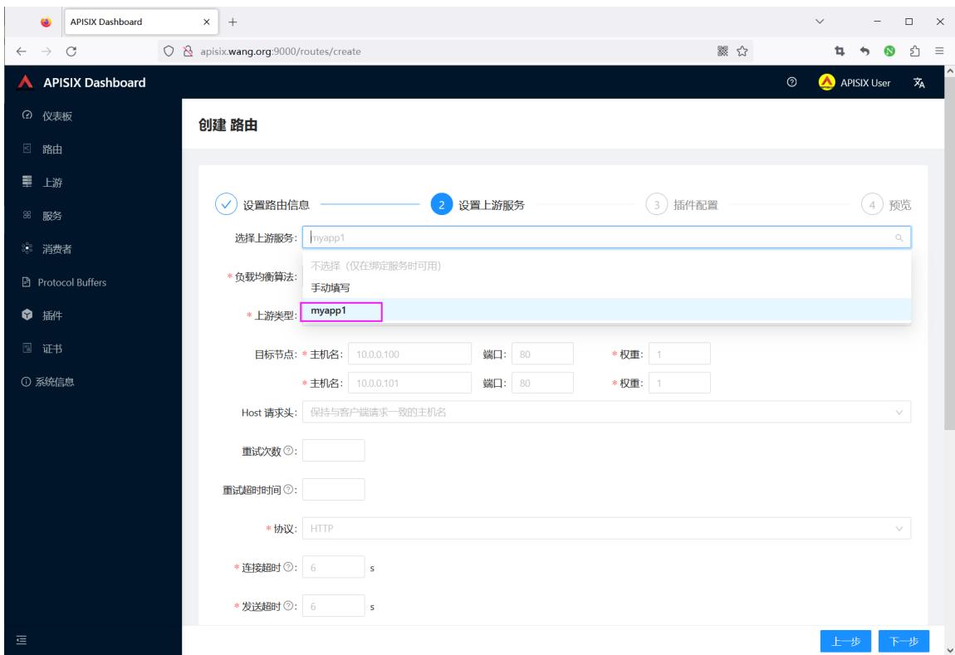Click the 下一步 button
955x655 pixels.
tap(904, 641)
